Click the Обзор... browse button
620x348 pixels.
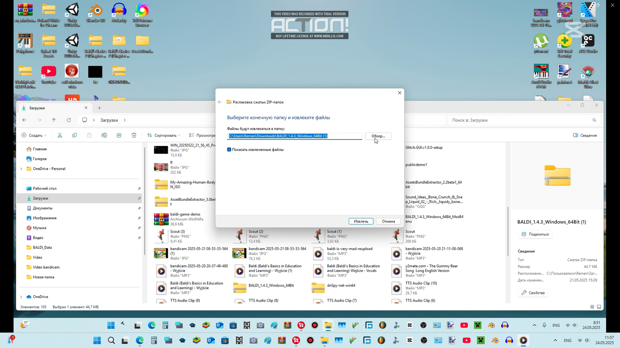[378, 136]
